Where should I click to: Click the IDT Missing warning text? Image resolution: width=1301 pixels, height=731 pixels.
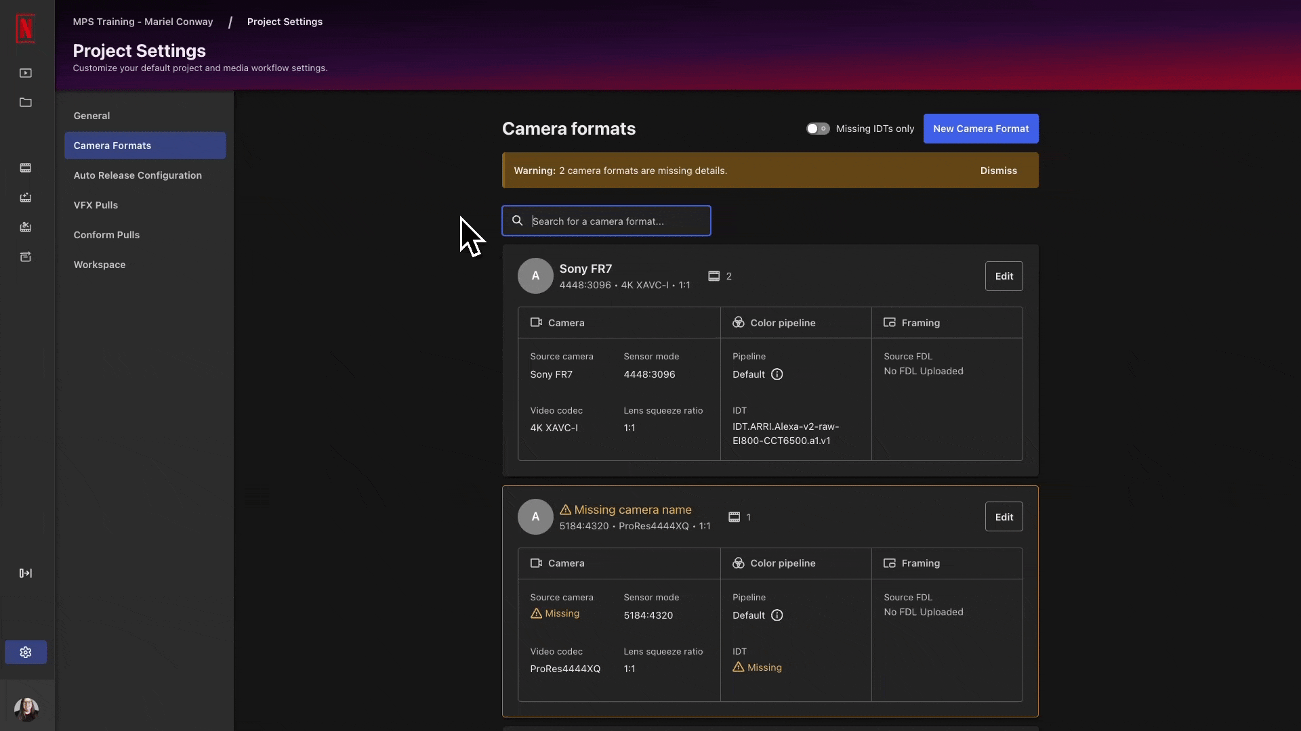764,667
